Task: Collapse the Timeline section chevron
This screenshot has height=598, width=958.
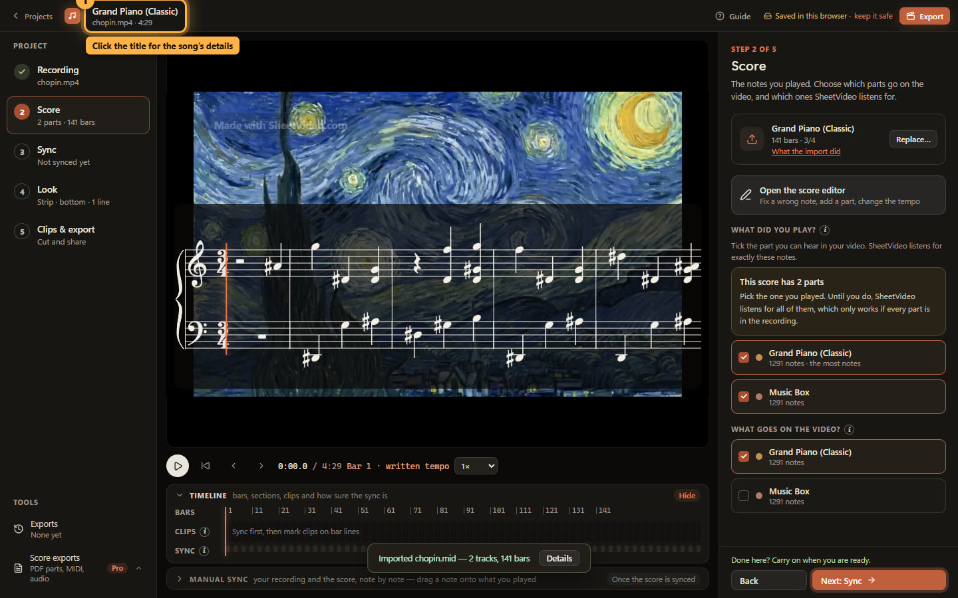Action: pos(180,496)
